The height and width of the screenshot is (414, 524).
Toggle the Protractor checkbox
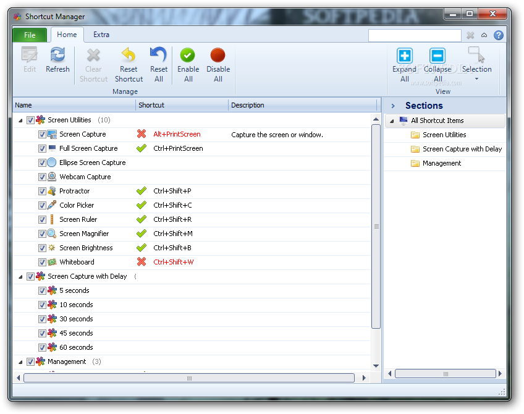click(x=42, y=191)
